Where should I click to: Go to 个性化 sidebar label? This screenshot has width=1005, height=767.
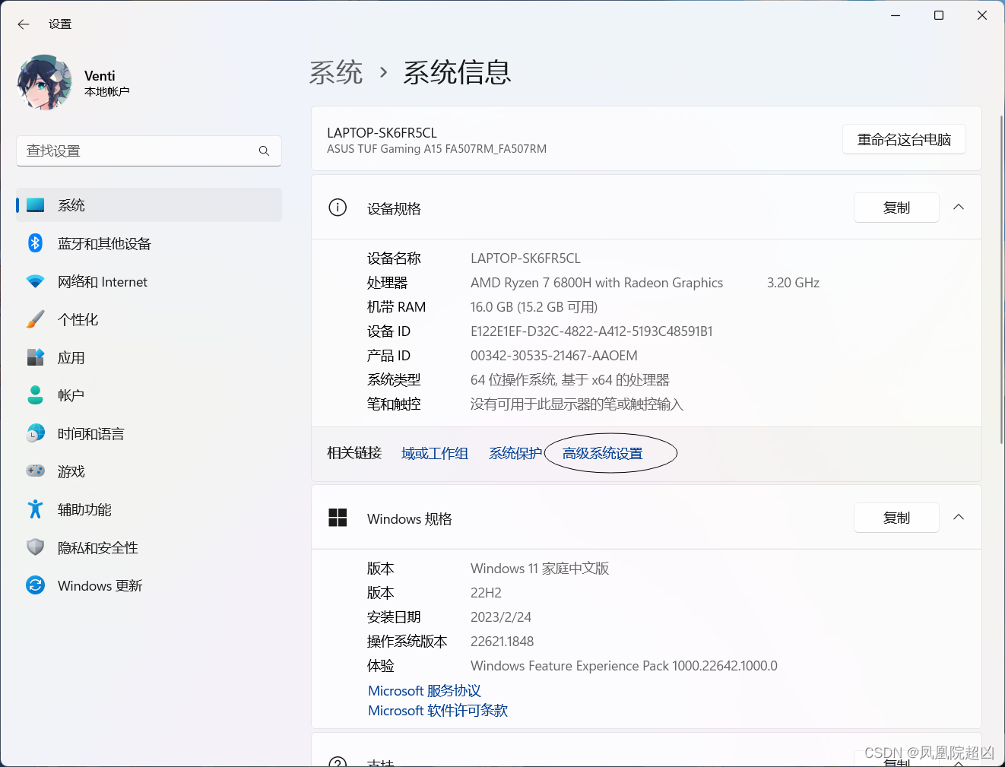tap(78, 319)
